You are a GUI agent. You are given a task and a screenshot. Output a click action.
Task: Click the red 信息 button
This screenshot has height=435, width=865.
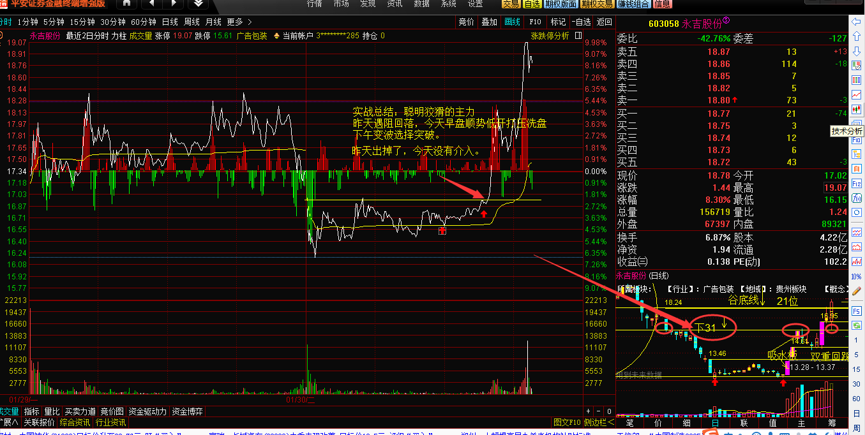663,4
